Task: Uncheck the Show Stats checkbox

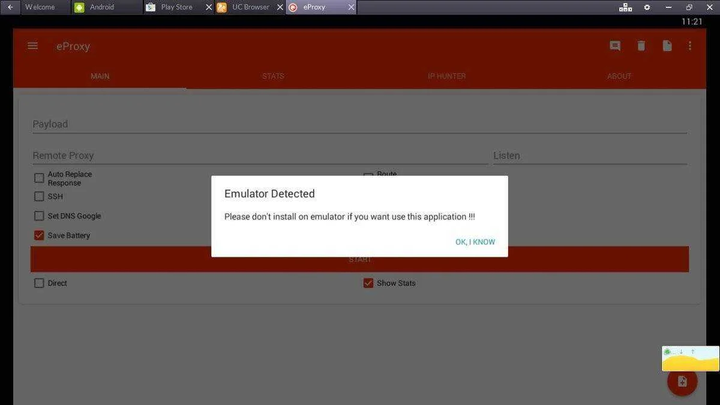Action: click(368, 283)
